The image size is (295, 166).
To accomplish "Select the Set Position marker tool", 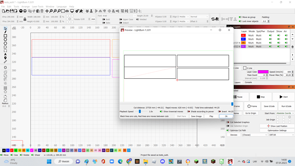I will coord(5,58).
